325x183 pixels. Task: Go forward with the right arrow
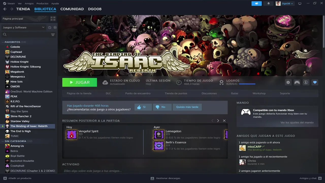pos(12,9)
